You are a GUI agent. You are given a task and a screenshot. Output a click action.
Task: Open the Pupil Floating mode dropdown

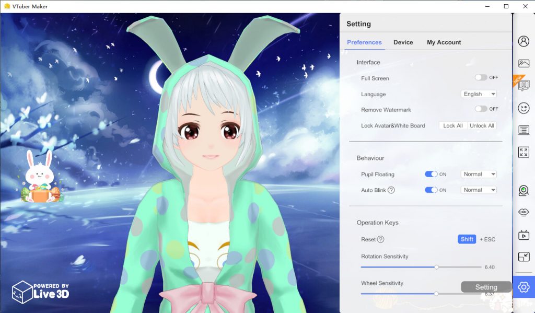coord(478,173)
